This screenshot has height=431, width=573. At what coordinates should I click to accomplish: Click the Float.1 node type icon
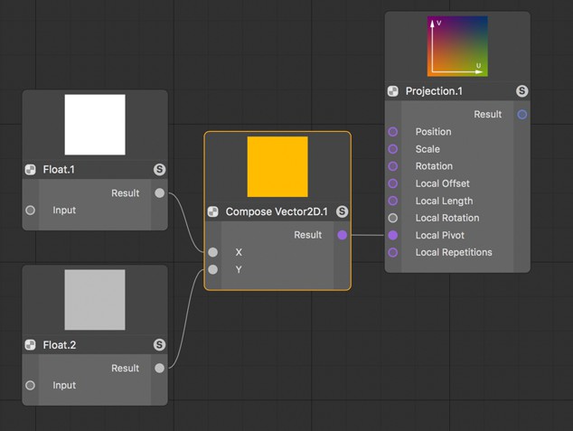point(31,170)
